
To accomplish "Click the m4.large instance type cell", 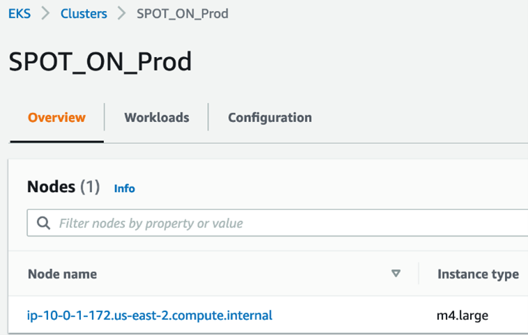I will coord(462,315).
